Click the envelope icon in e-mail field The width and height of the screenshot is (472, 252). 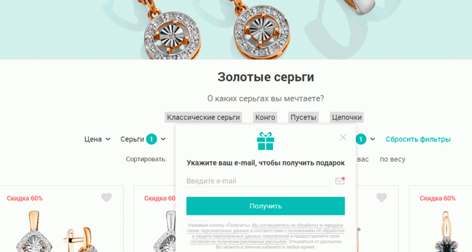pos(340,181)
